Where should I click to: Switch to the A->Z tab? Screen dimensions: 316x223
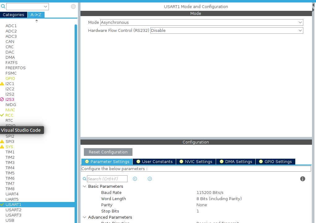pos(36,15)
